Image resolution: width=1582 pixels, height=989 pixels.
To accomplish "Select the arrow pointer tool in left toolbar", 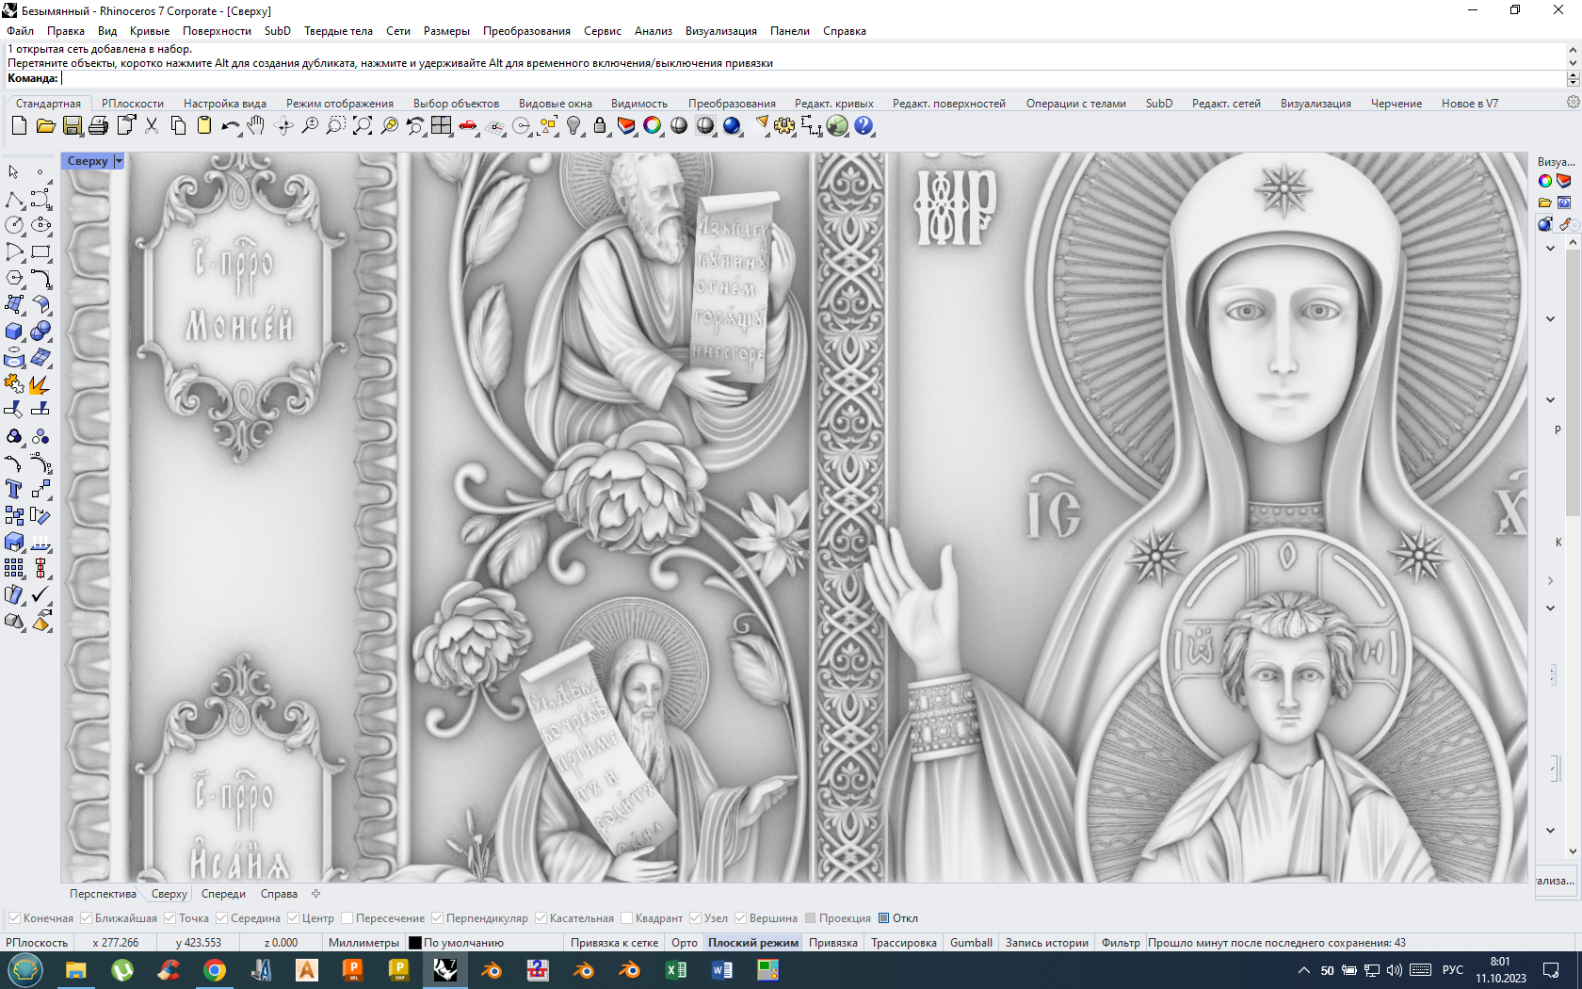I will pyautogui.click(x=14, y=172).
